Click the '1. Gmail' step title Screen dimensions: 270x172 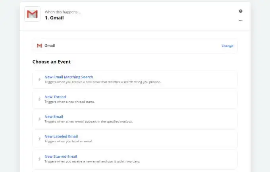point(54,18)
